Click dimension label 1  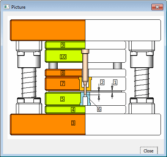(x=115, y=82)
